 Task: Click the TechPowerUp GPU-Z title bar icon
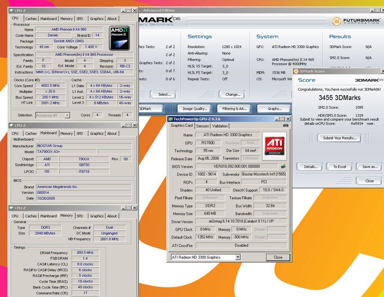coord(171,119)
